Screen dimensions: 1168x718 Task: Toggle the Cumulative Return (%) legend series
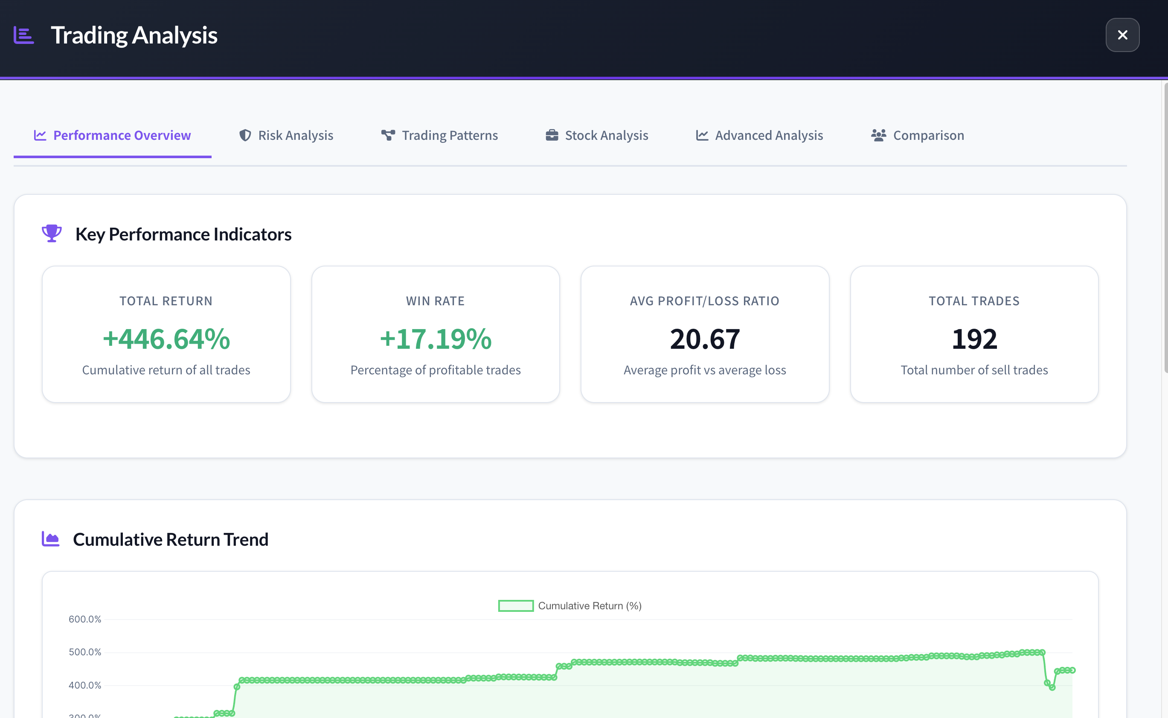(590, 606)
